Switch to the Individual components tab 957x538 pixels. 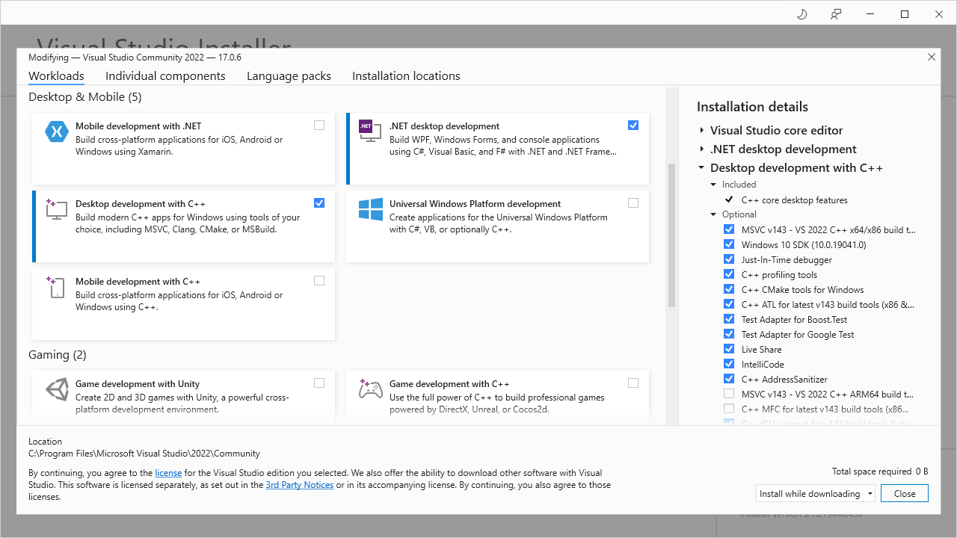tap(165, 76)
